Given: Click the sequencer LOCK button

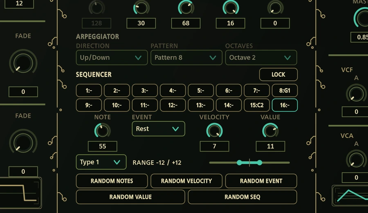Looking at the screenshot, I should 278,75.
